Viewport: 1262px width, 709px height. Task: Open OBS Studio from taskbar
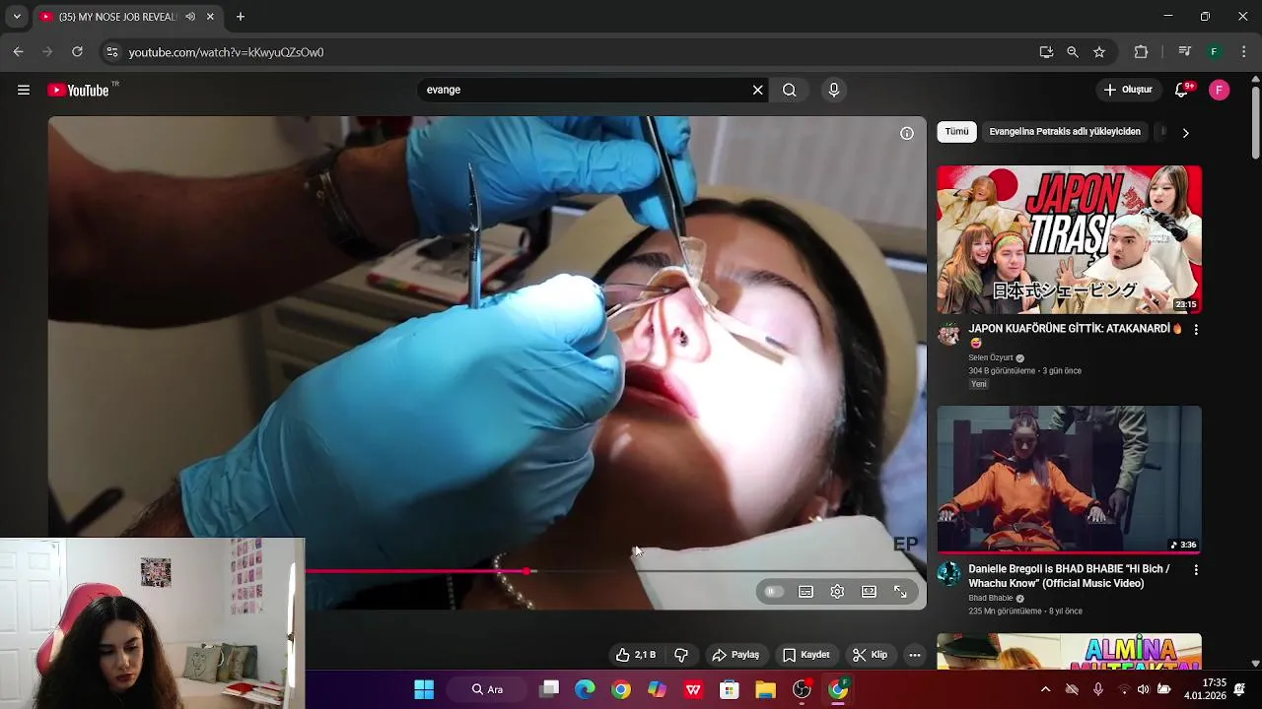[x=802, y=689]
